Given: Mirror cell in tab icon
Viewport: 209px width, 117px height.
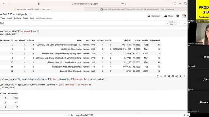Looking at the screenshot, I should click(176, 76).
